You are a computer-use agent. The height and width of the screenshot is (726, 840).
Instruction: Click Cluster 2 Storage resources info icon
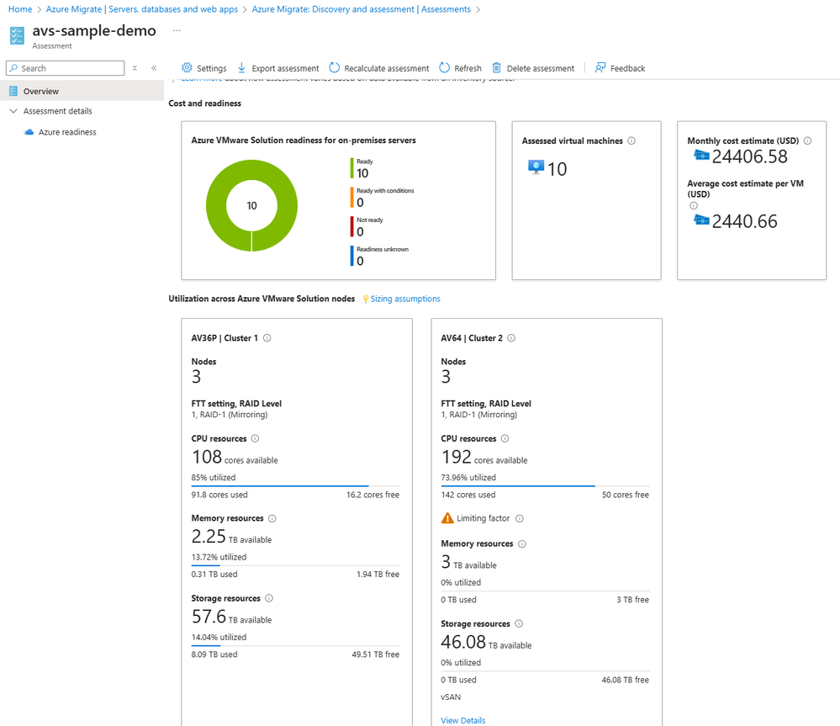click(519, 623)
